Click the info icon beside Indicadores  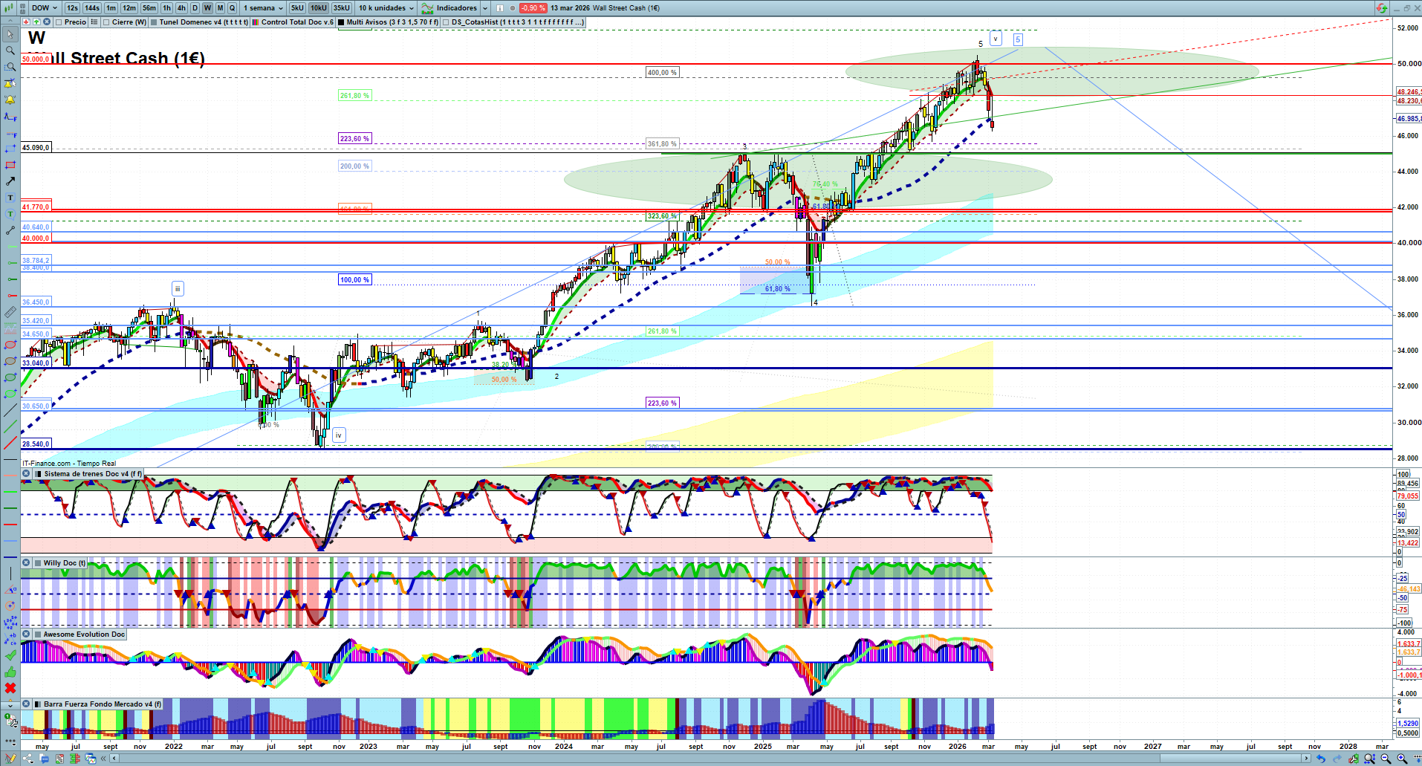pos(500,8)
